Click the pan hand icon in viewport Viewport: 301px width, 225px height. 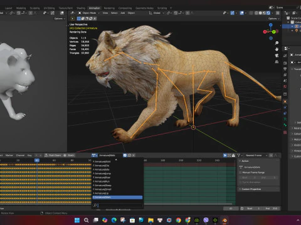tap(277, 49)
